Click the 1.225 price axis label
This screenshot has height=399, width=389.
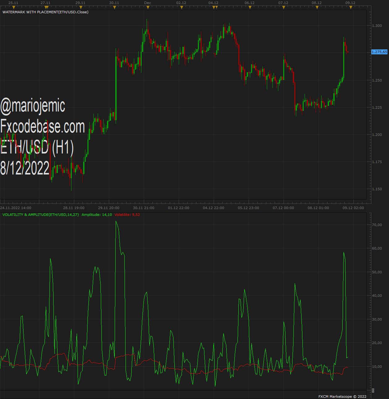[377, 107]
